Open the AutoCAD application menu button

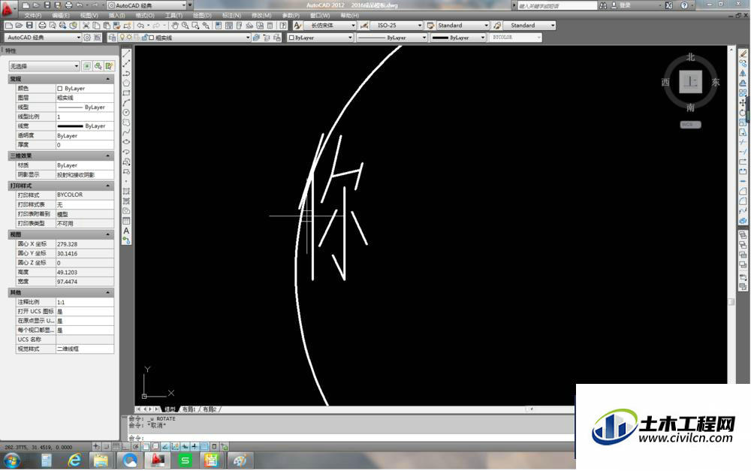(8, 8)
